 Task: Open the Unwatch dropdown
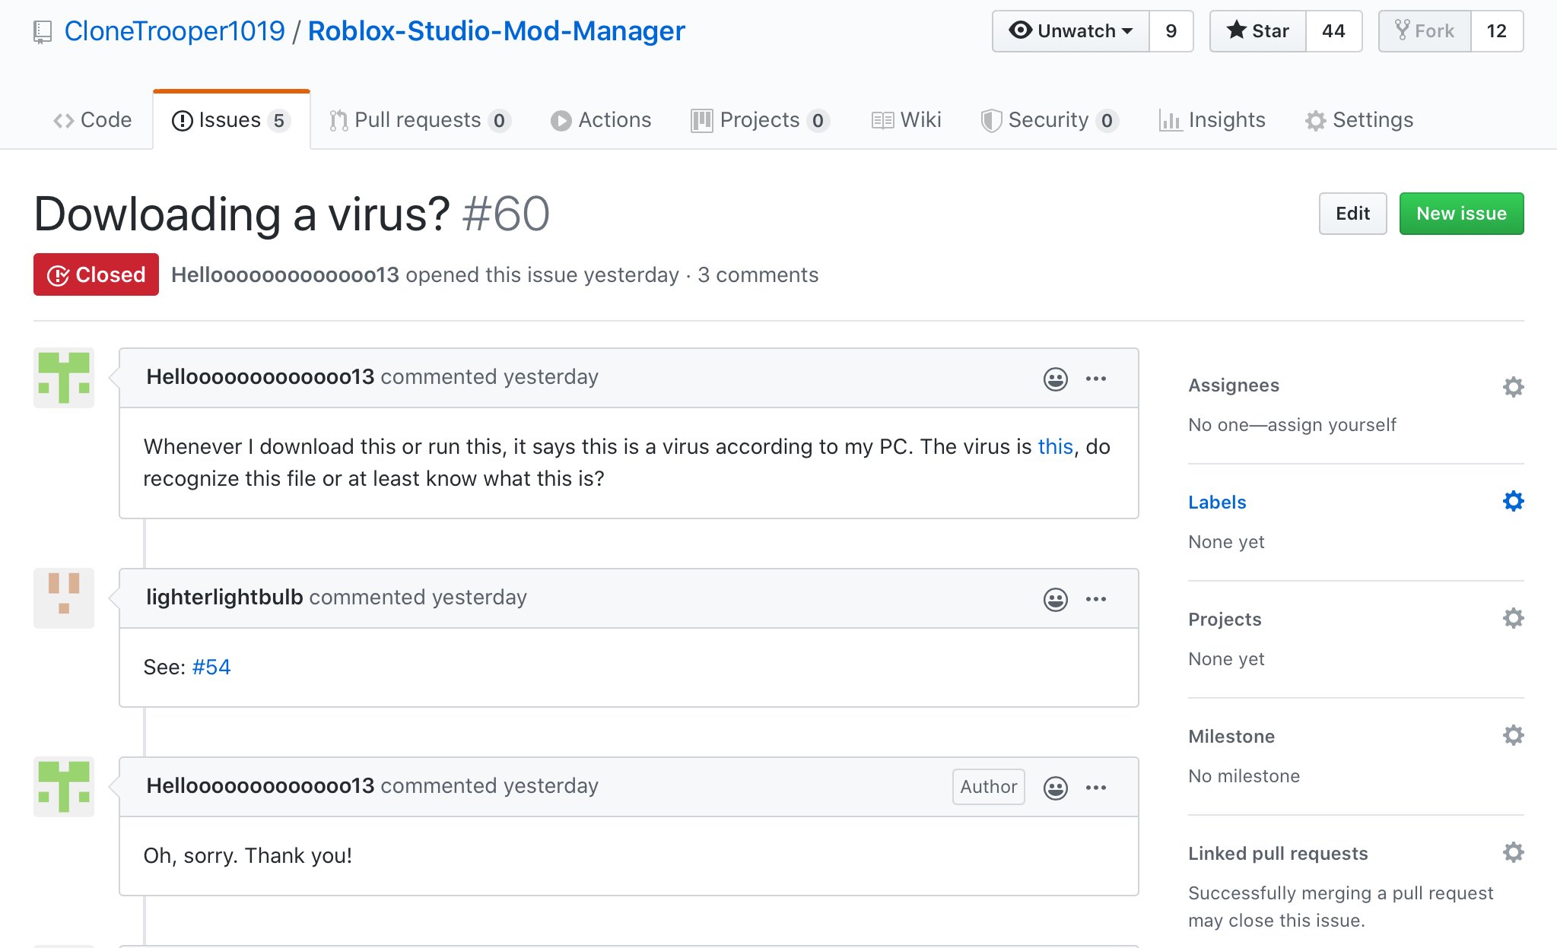(x=1071, y=31)
